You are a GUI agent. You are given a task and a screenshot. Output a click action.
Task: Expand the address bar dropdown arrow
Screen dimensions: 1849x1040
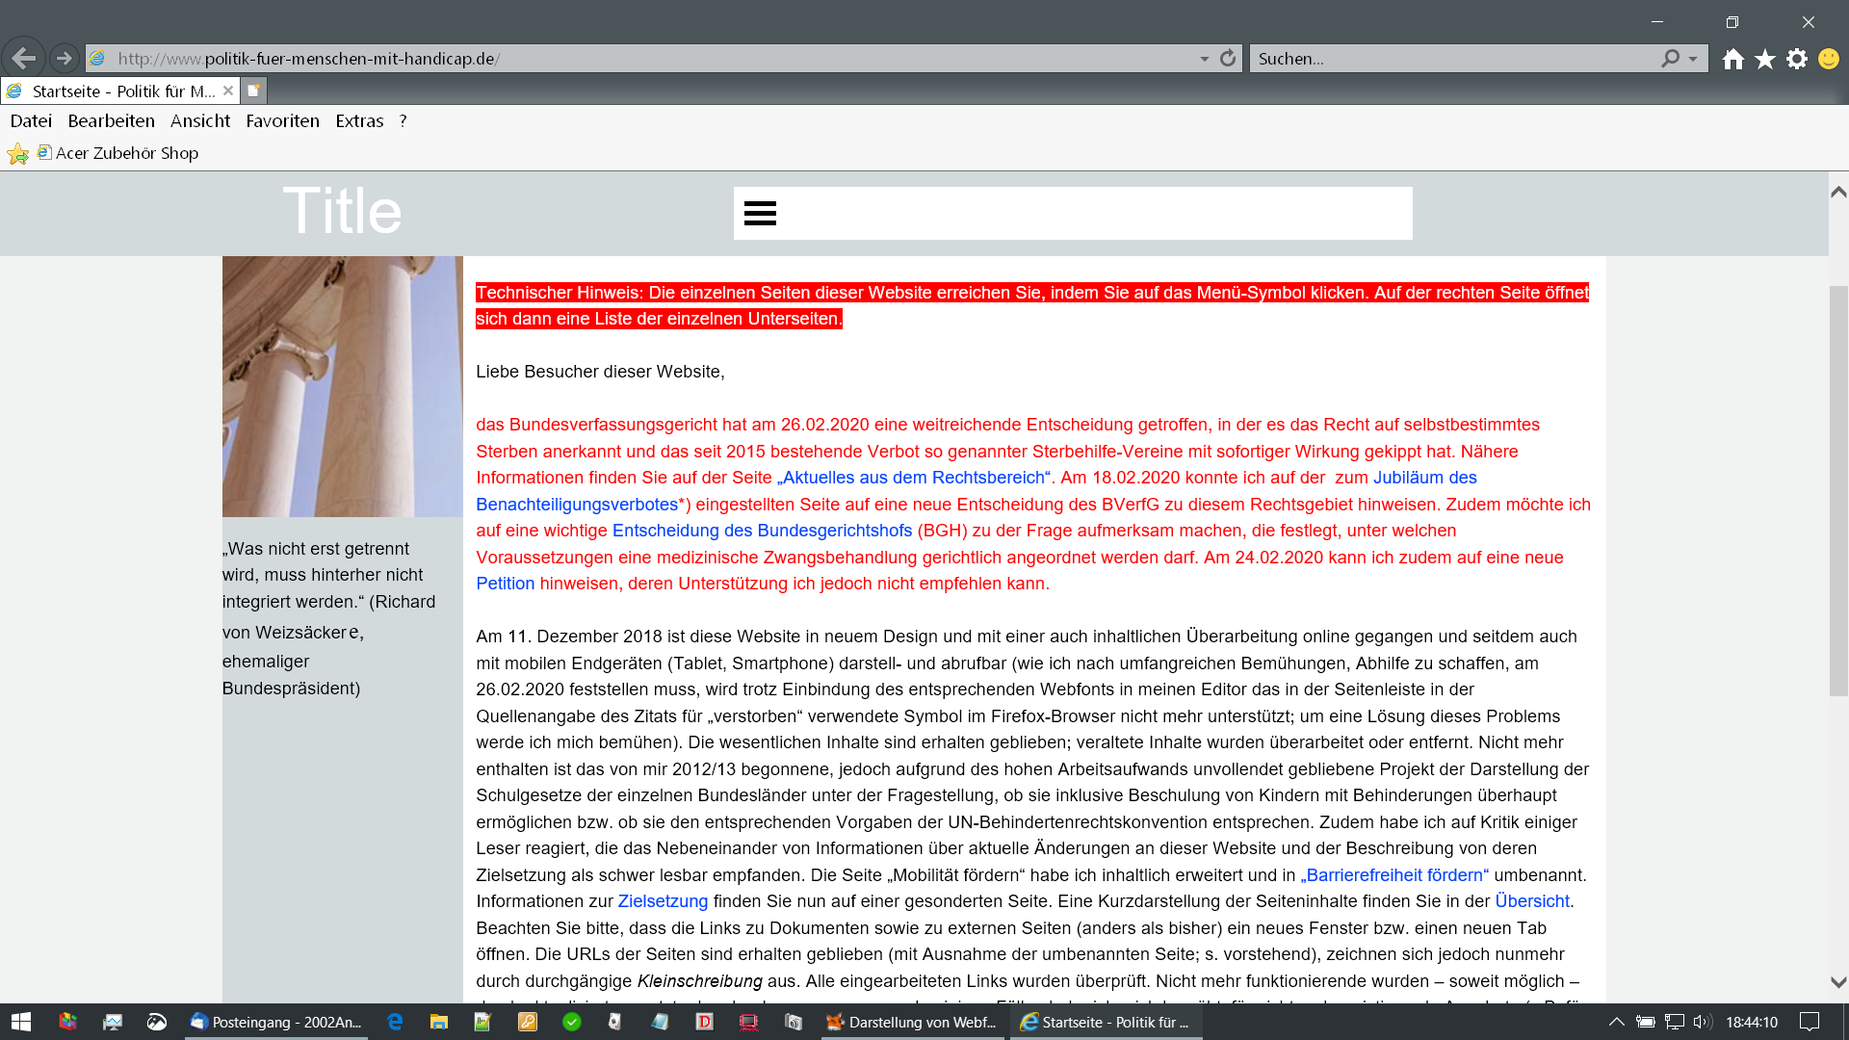(x=1204, y=59)
